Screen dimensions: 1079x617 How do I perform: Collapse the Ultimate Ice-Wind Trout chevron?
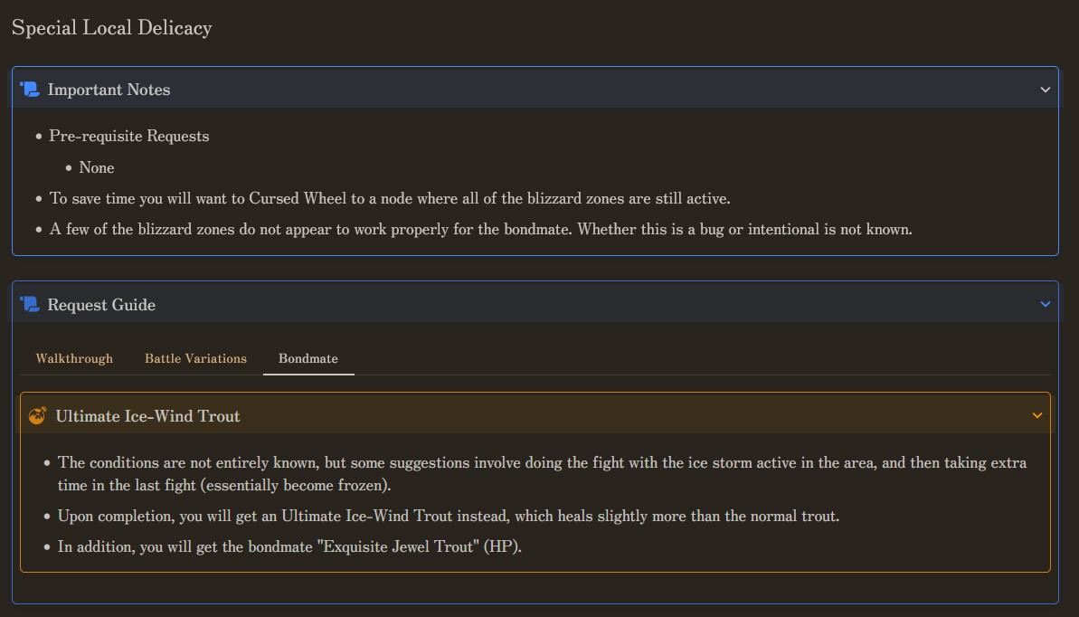1037,416
